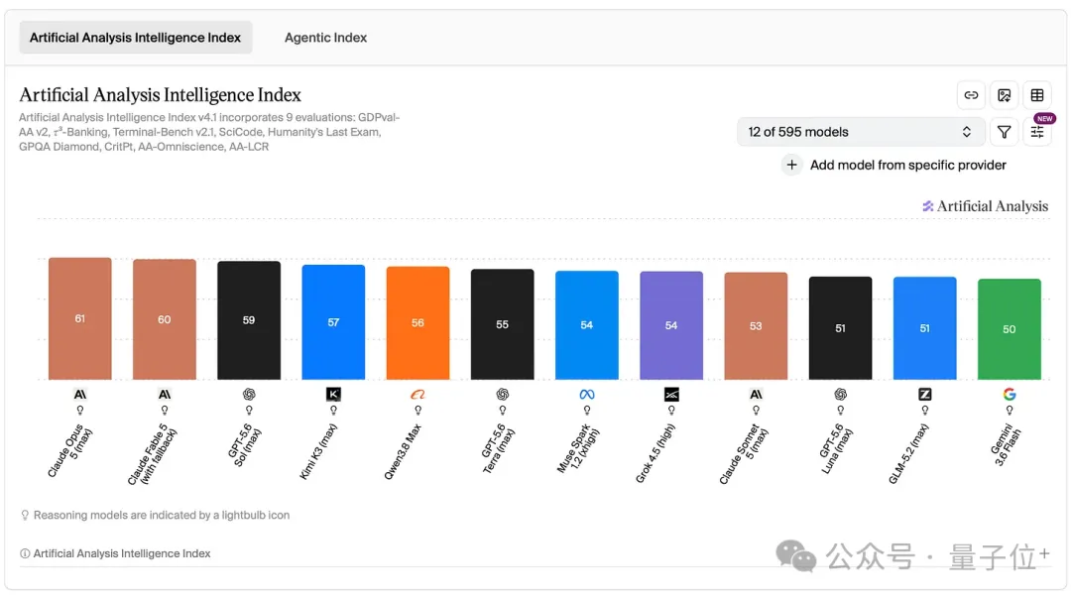Click the up-down chevron in models selector
The width and height of the screenshot is (1071, 600).
967,132
